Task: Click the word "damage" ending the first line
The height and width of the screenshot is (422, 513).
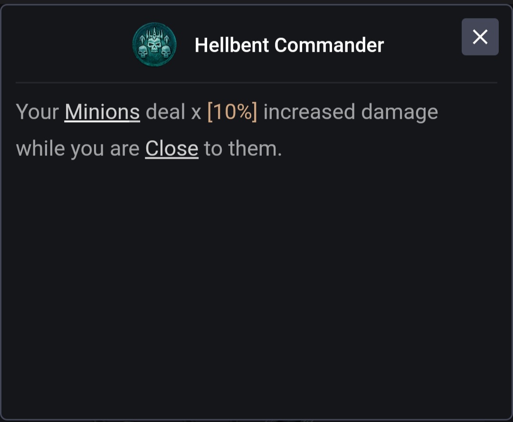Action: [x=399, y=112]
